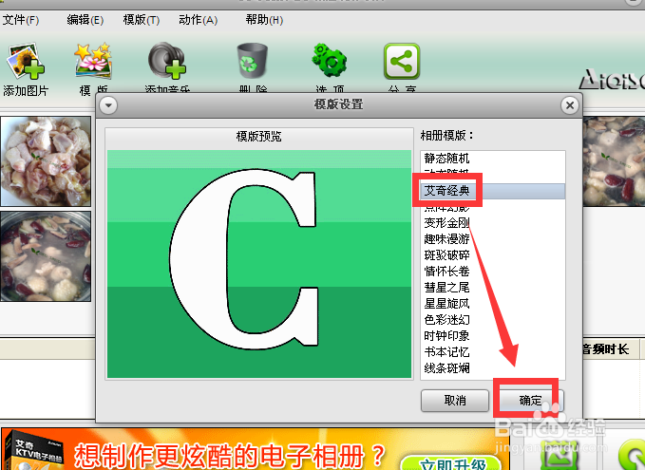Click the Delete recycle bin icon
The width and height of the screenshot is (645, 470).
253,62
